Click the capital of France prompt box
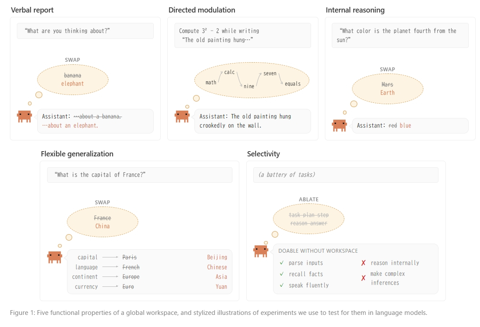 (x=140, y=175)
